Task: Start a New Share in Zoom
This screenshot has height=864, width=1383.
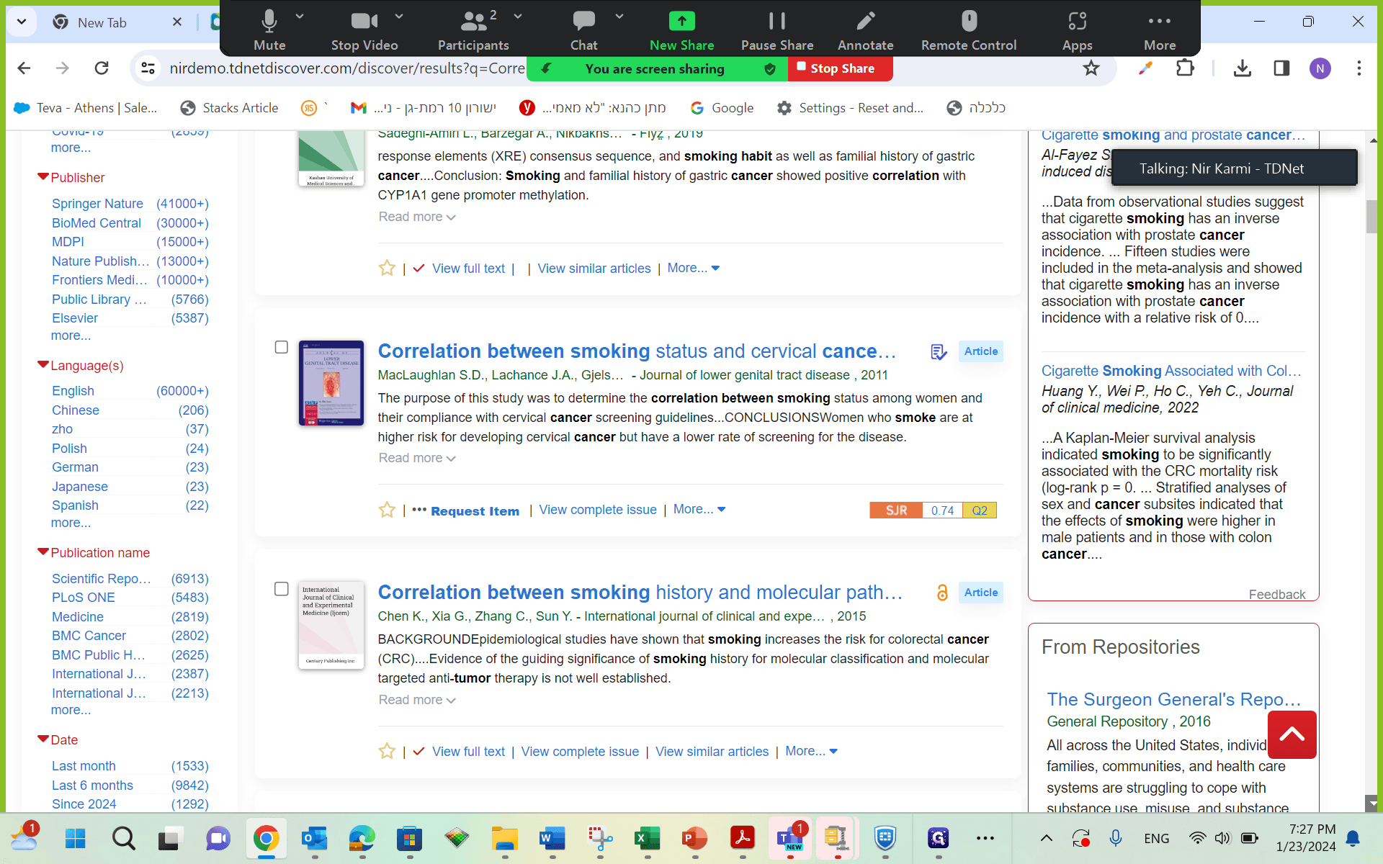Action: (x=681, y=30)
